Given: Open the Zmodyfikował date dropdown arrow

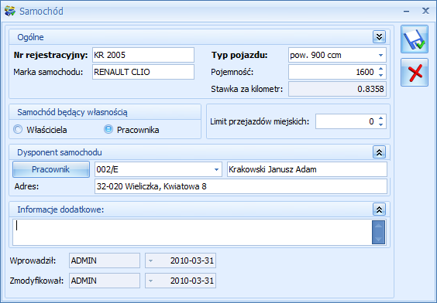Looking at the screenshot, I should pos(150,281).
